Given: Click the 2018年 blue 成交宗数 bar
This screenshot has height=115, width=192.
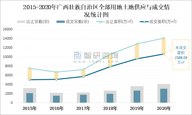Looking at the screenshot, I should tap(110, 98).
